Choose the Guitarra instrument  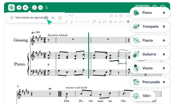150,54
